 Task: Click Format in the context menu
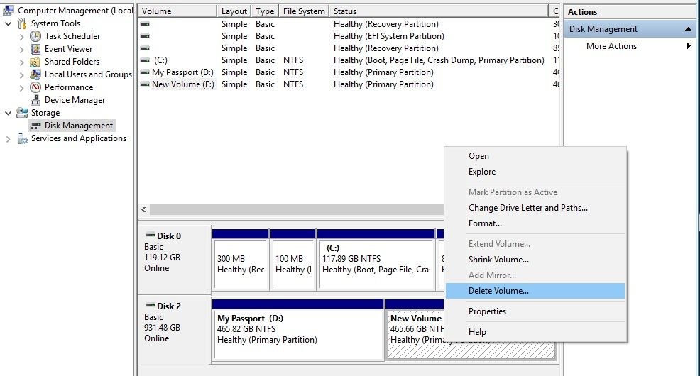click(x=485, y=223)
